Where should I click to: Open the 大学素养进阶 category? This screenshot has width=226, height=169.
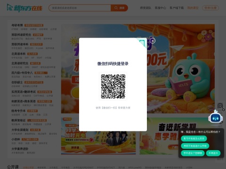tap(20, 149)
